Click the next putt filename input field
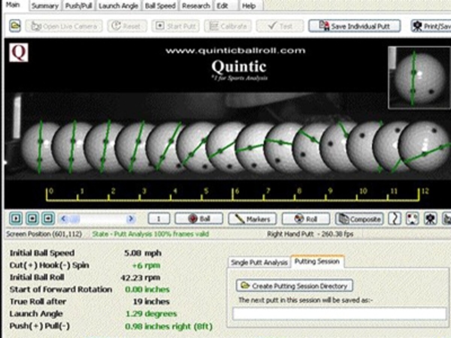This screenshot has height=338, width=451. tap(339, 314)
